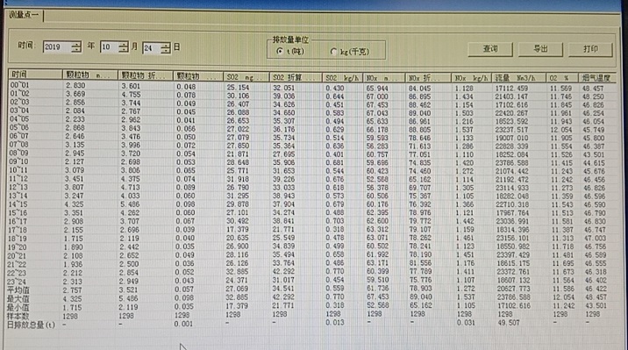The image size is (628, 350).
Task: Select the t(吨) emission unit radio button
Action: (280, 51)
